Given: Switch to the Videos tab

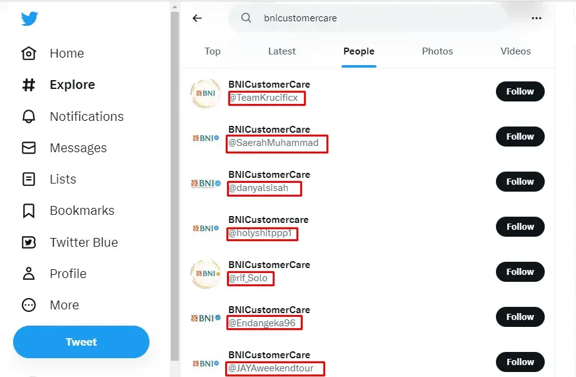Looking at the screenshot, I should [x=515, y=51].
